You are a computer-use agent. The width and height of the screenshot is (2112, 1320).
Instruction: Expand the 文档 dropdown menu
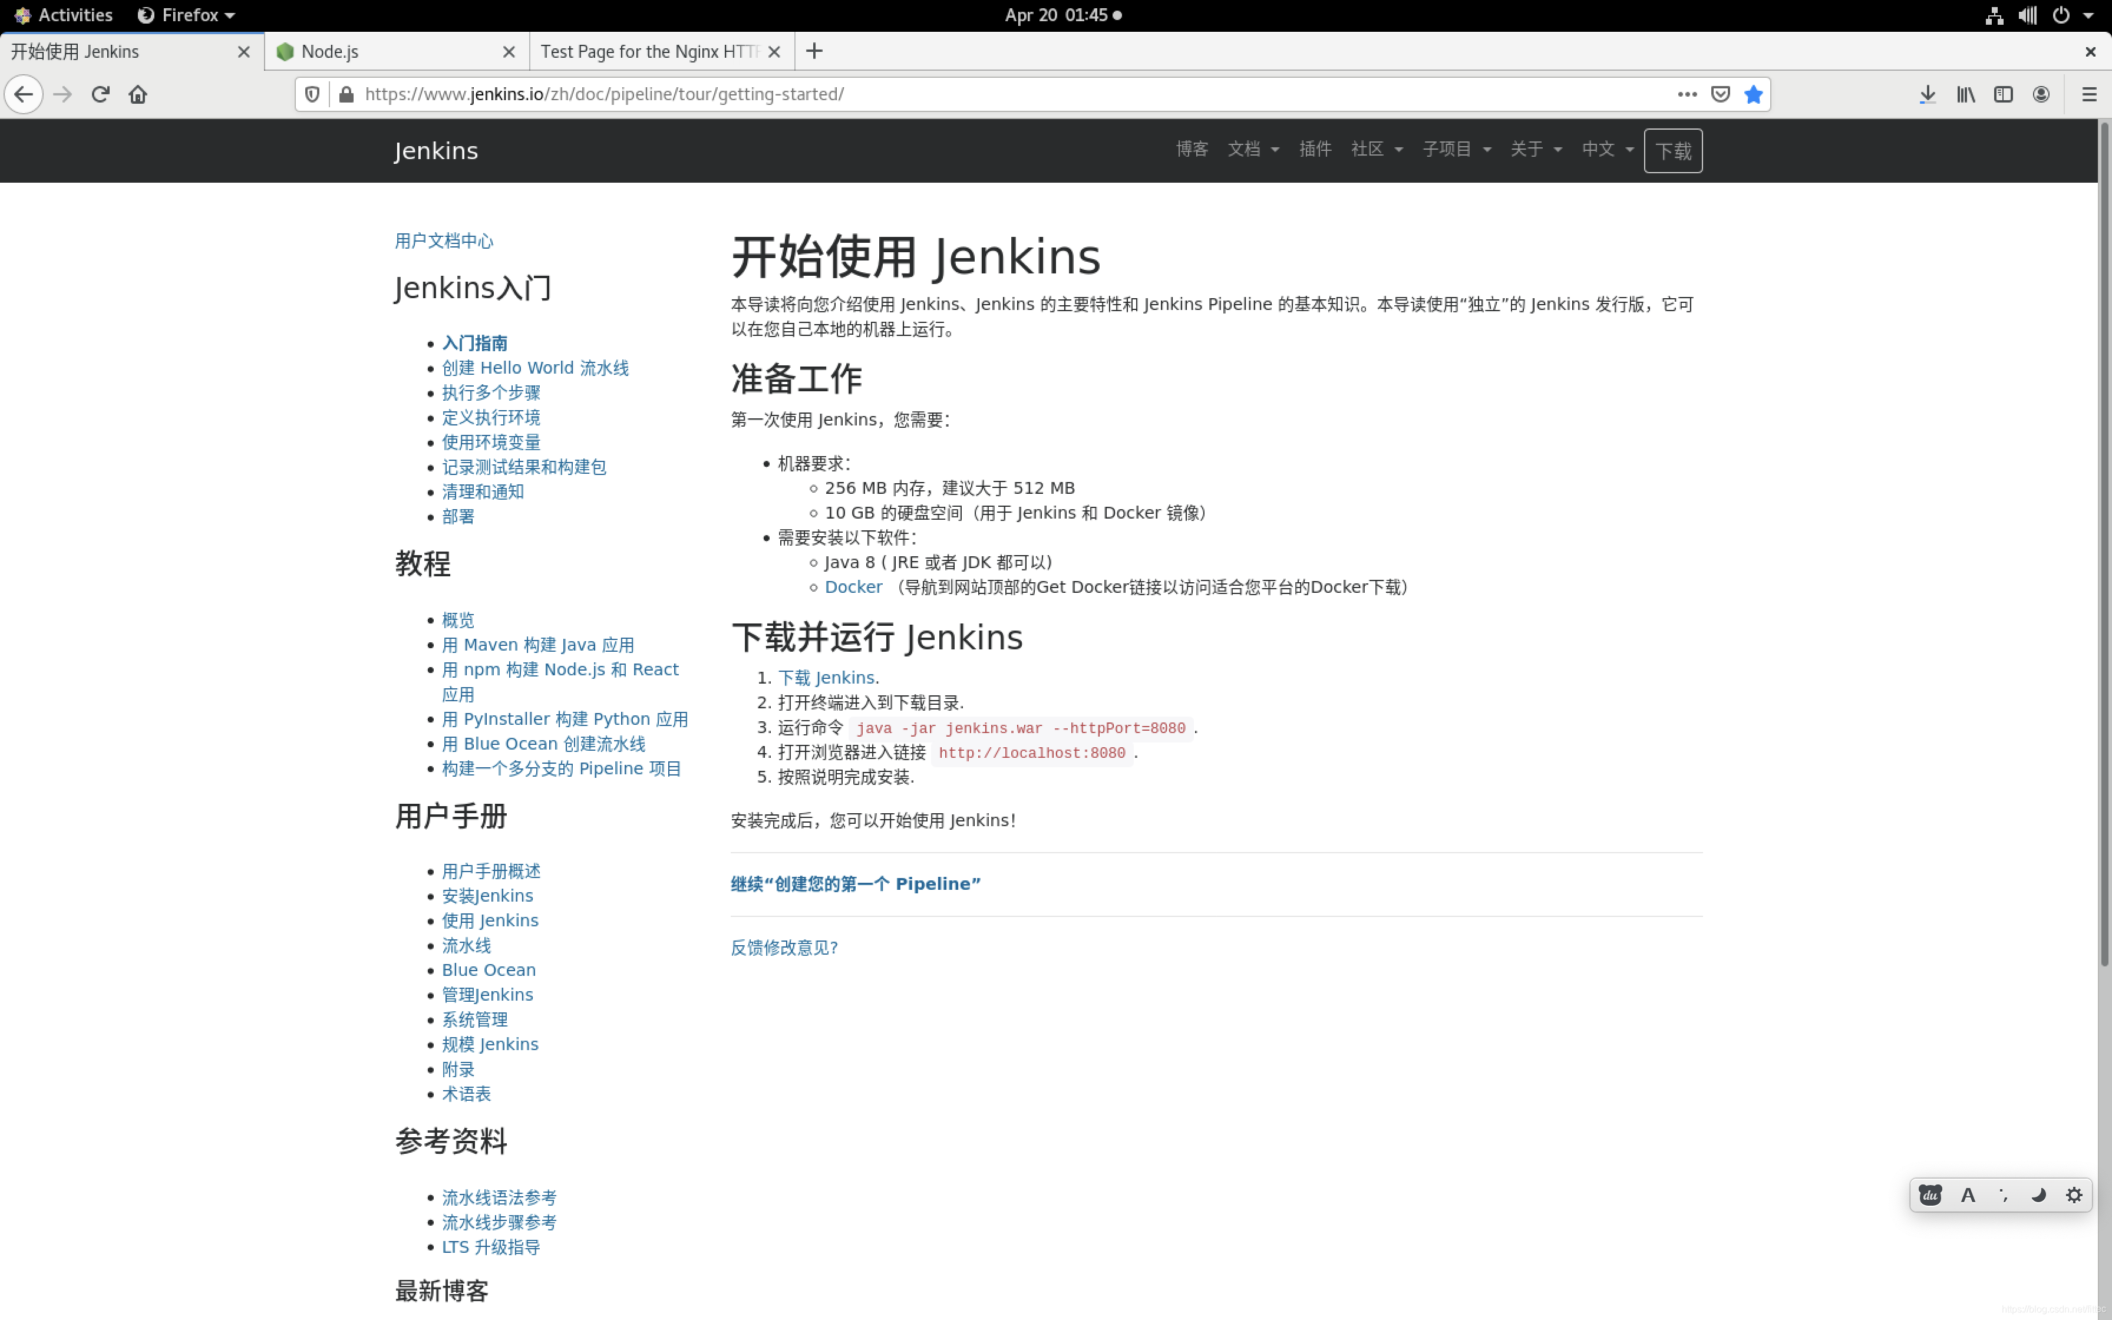pyautogui.click(x=1253, y=149)
